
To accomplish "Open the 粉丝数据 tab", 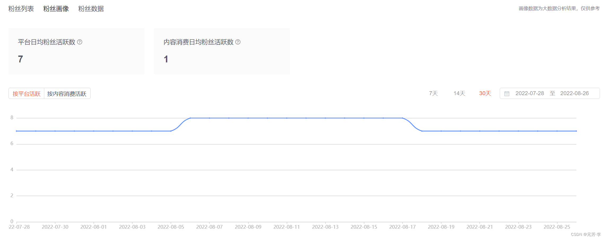I will pyautogui.click(x=91, y=9).
